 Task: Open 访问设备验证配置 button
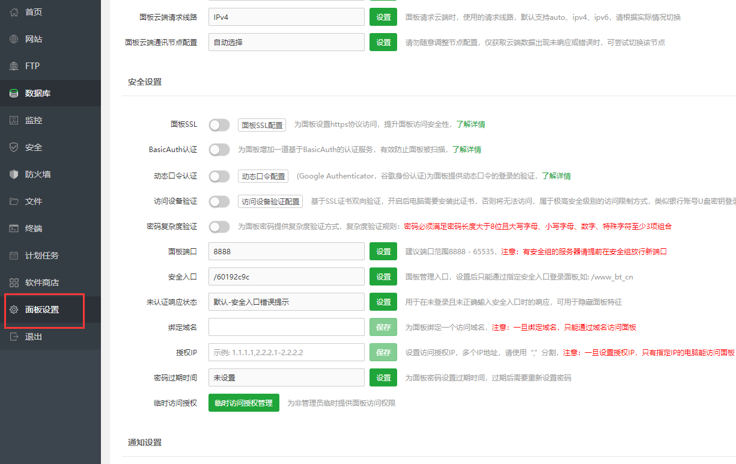(x=270, y=201)
